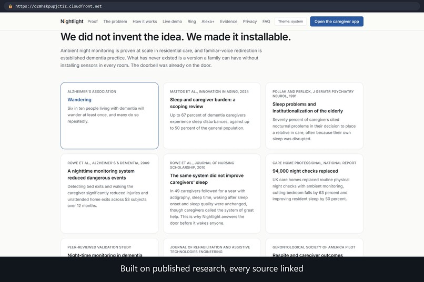
Task: Click the Peer-reviewed validation study label
Action: click(99, 247)
